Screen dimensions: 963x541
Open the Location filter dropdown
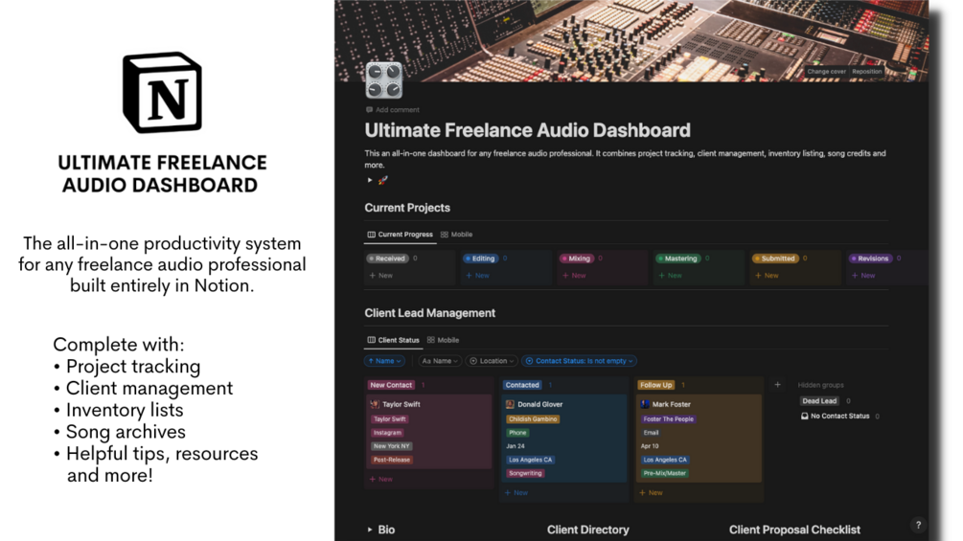click(492, 361)
